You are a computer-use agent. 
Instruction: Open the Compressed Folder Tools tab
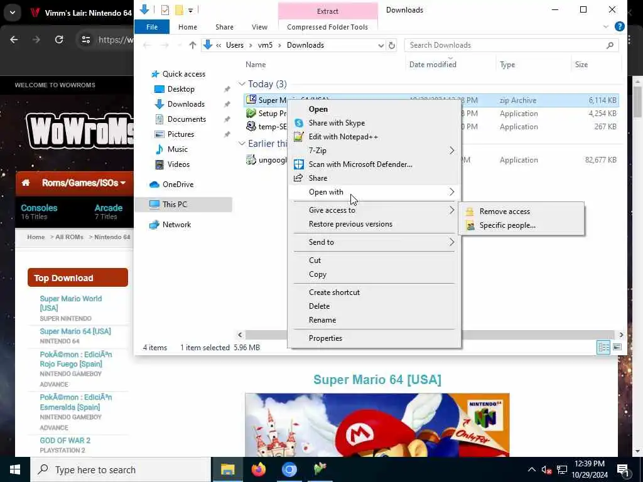tap(327, 27)
